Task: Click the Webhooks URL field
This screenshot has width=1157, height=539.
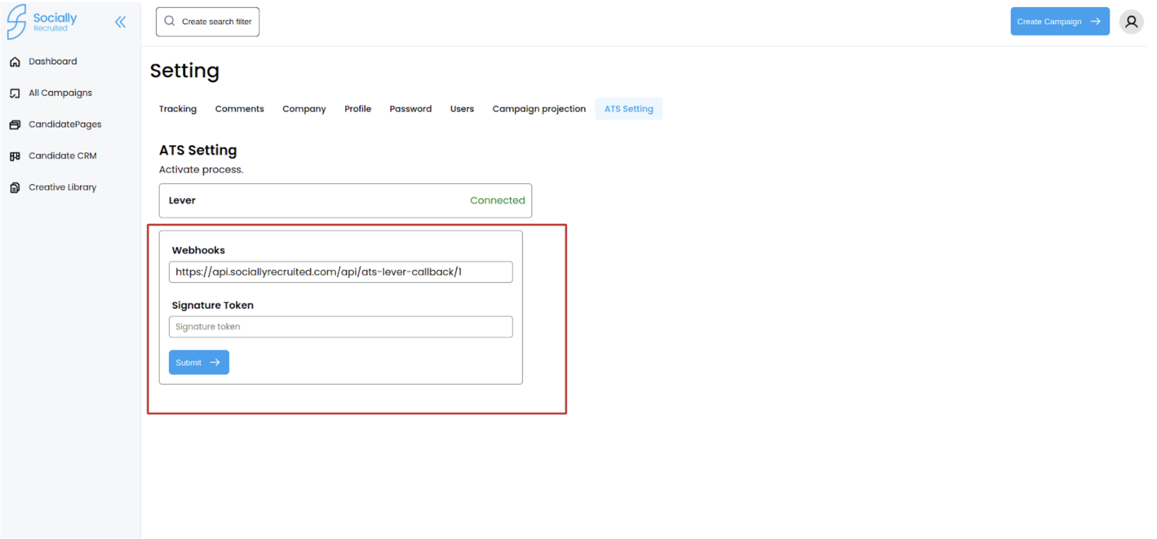Action: pyautogui.click(x=341, y=272)
